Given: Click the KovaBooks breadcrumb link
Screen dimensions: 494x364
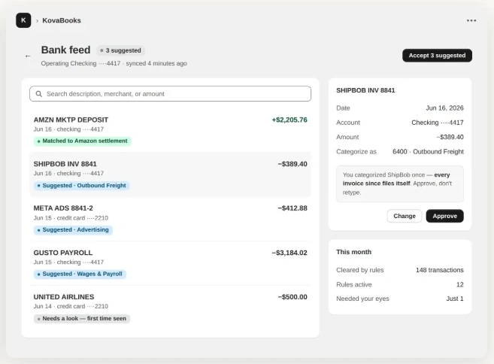Looking at the screenshot, I should pos(62,20).
